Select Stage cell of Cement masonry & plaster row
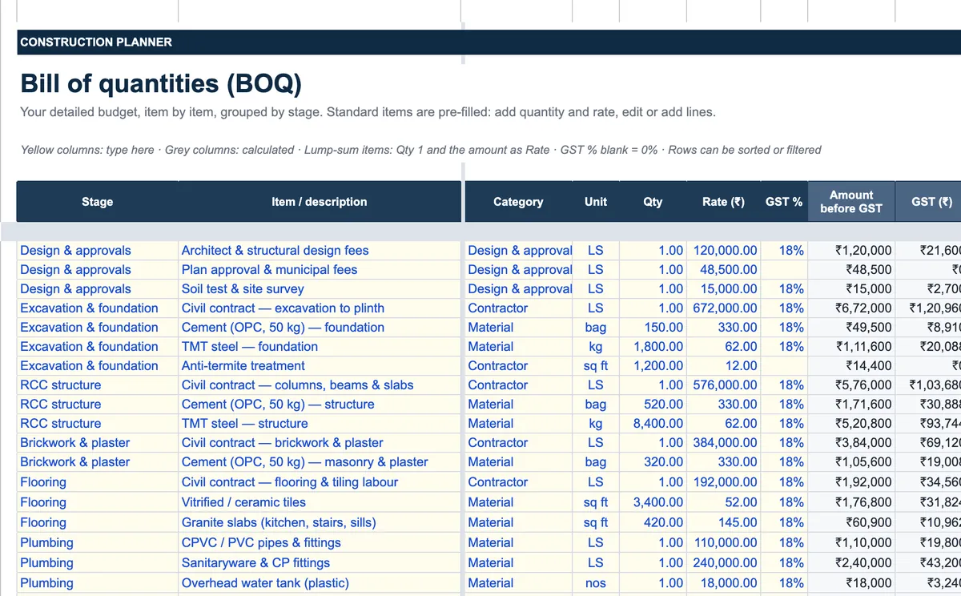 (97, 462)
